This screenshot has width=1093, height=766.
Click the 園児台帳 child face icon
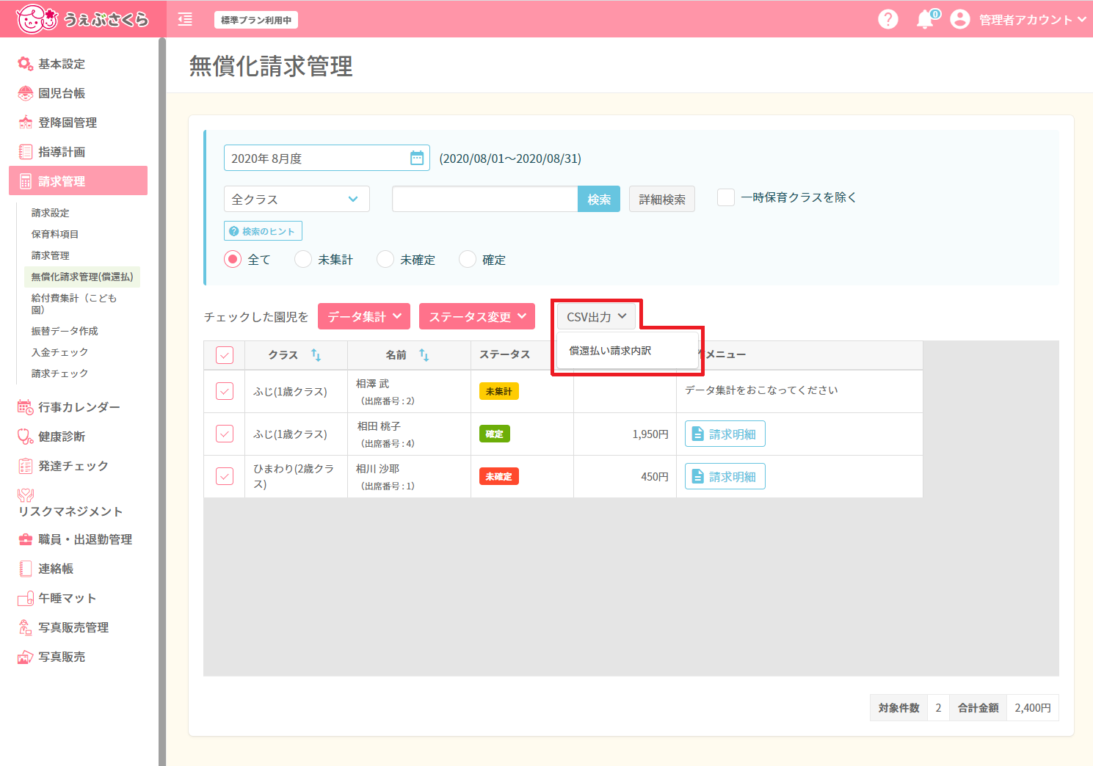pos(26,93)
